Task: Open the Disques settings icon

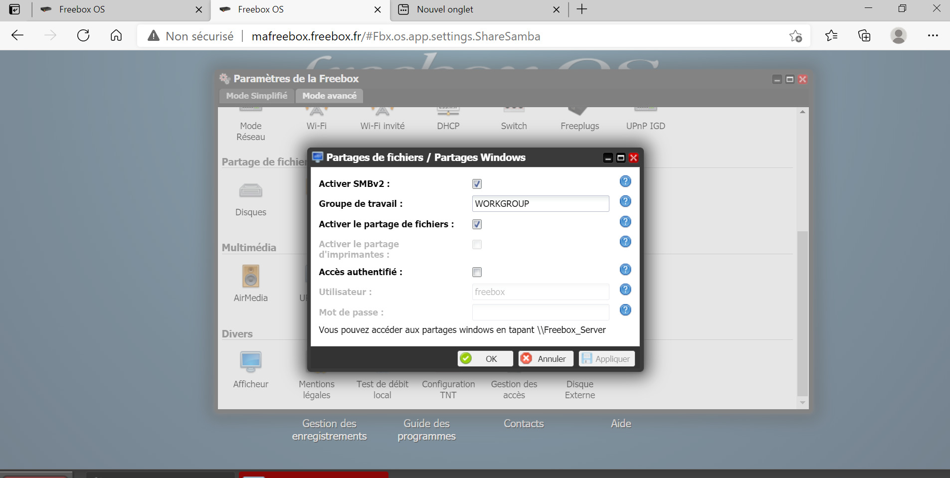Action: (x=251, y=191)
